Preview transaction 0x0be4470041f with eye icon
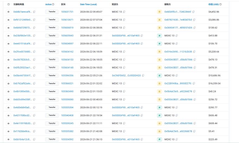239x143 pixels. tap(8, 75)
